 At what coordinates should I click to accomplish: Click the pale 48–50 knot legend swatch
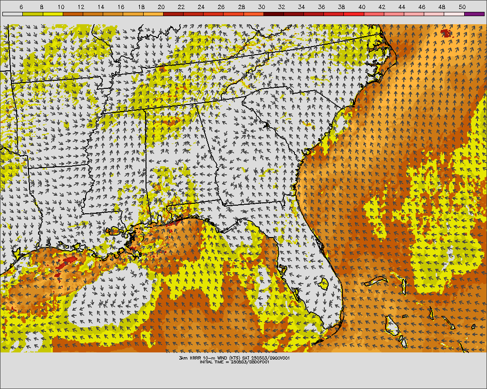454,14
